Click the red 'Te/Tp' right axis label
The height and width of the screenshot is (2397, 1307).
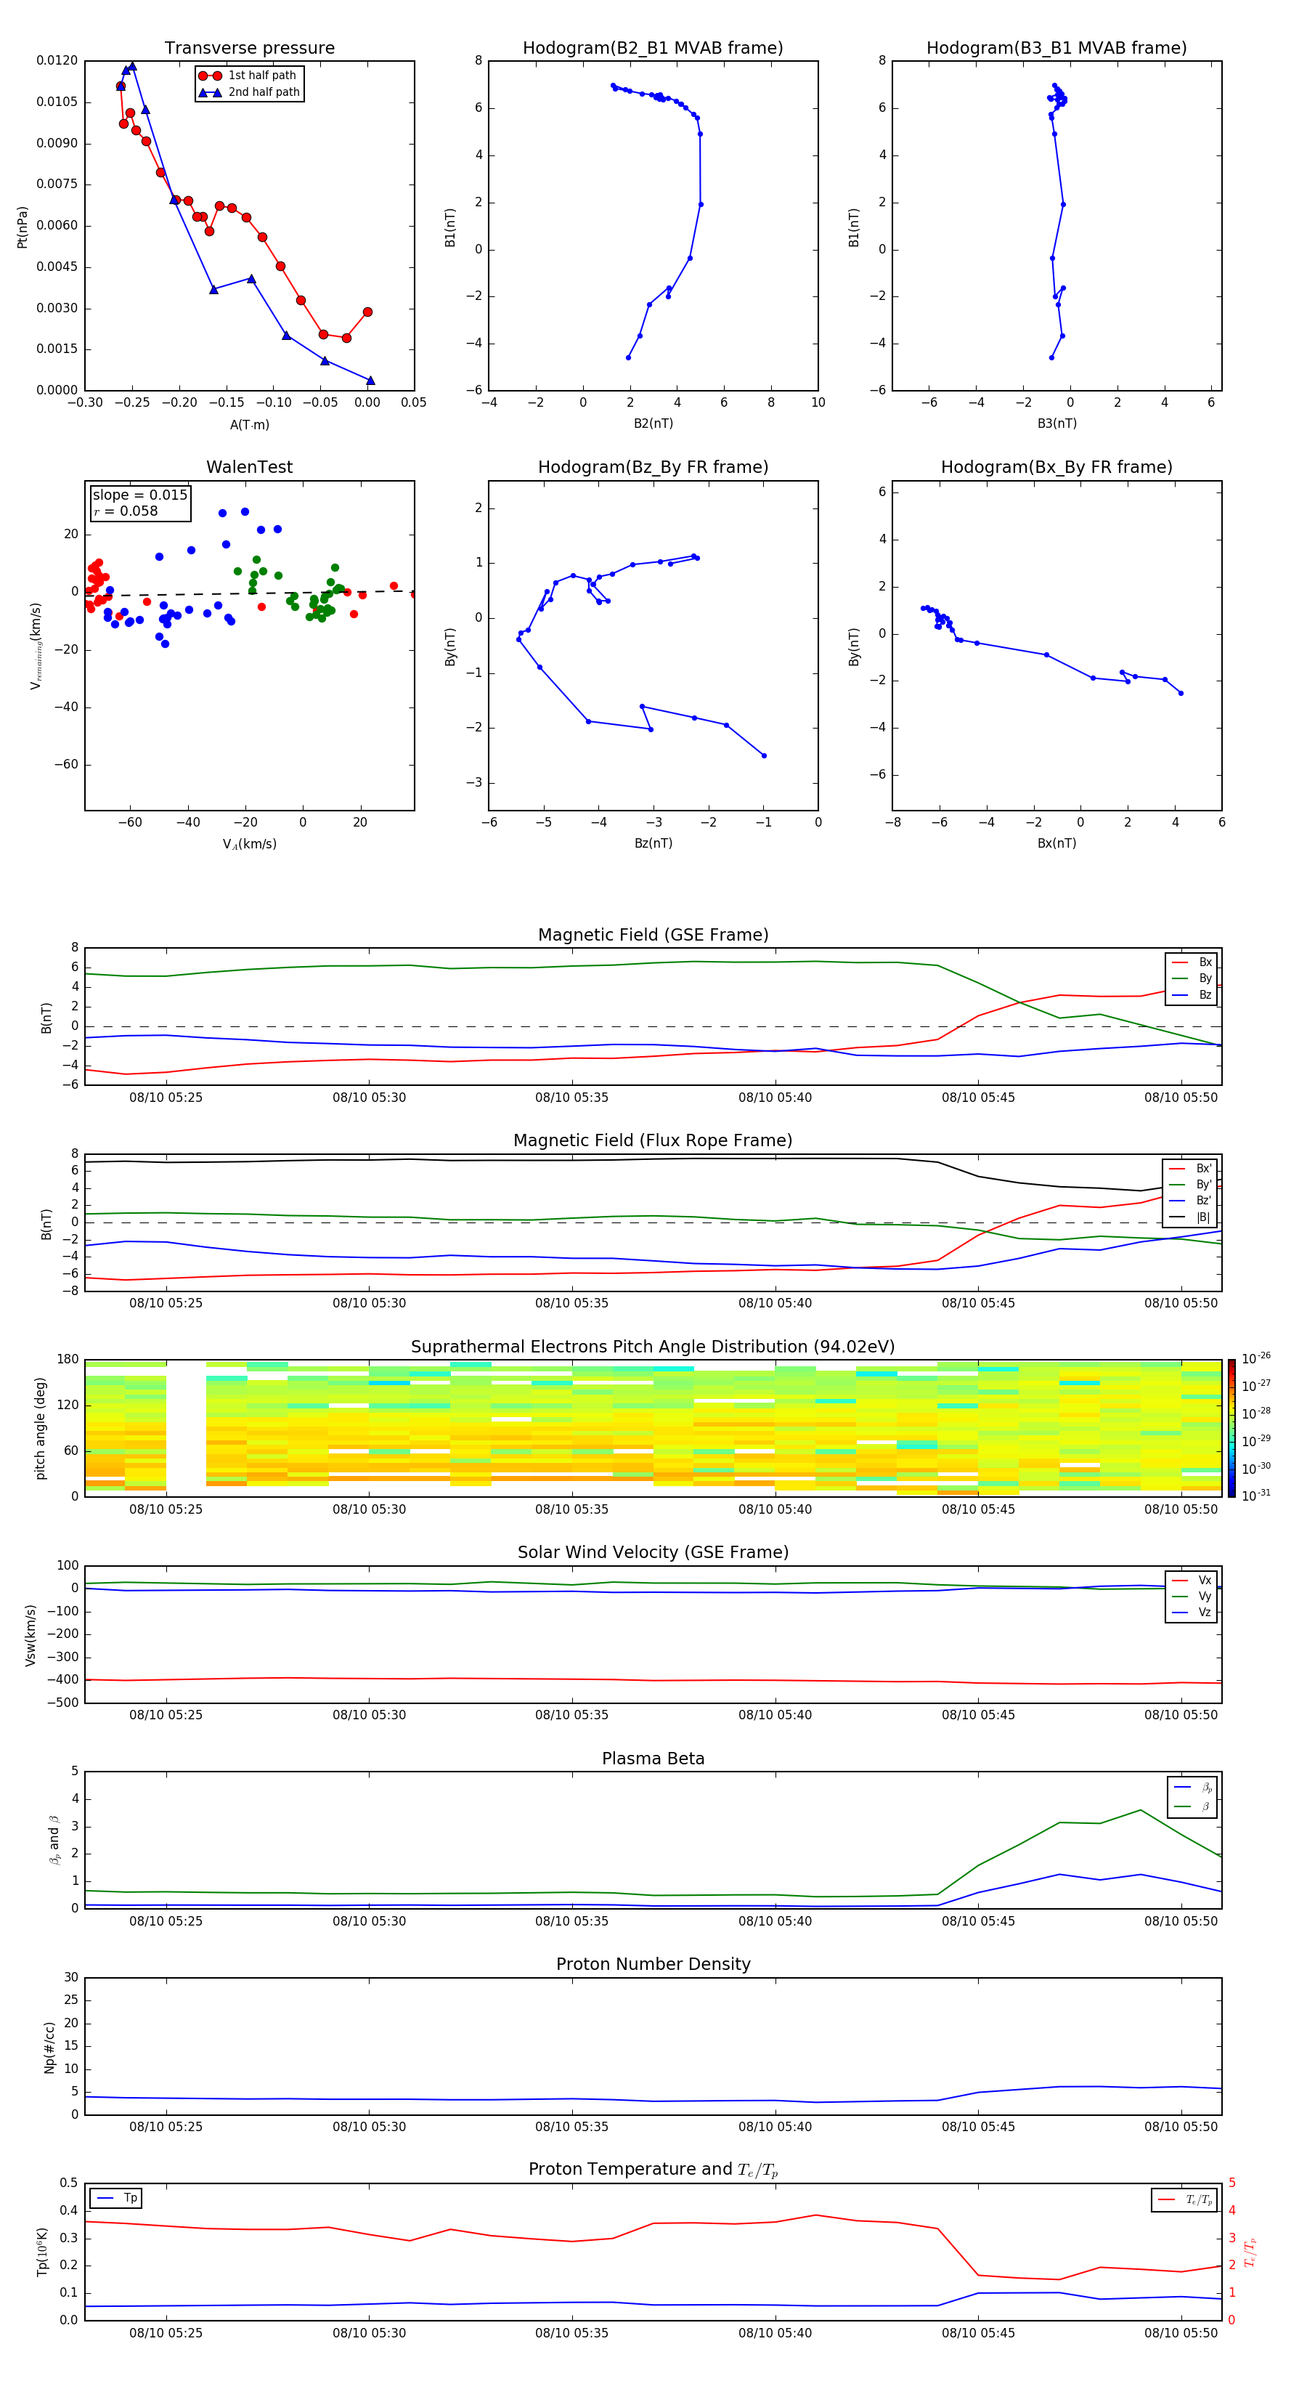(x=1250, y=2252)
